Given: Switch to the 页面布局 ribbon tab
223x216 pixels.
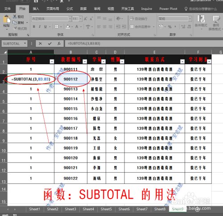Looking at the screenshot, I should [53, 9].
